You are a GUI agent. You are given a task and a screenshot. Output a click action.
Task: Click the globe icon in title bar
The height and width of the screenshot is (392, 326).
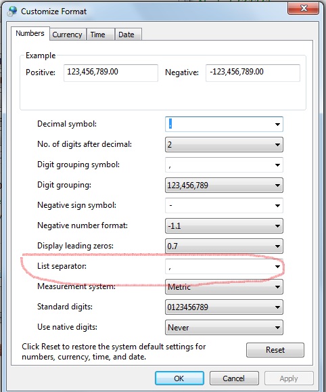point(12,12)
